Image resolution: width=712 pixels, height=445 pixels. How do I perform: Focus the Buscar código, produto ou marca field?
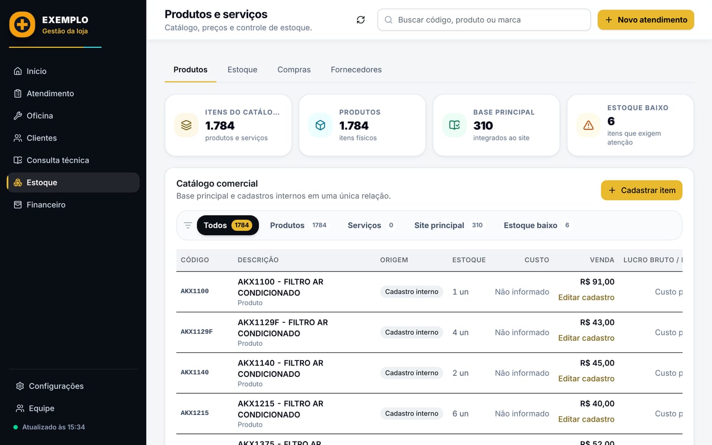[484, 20]
